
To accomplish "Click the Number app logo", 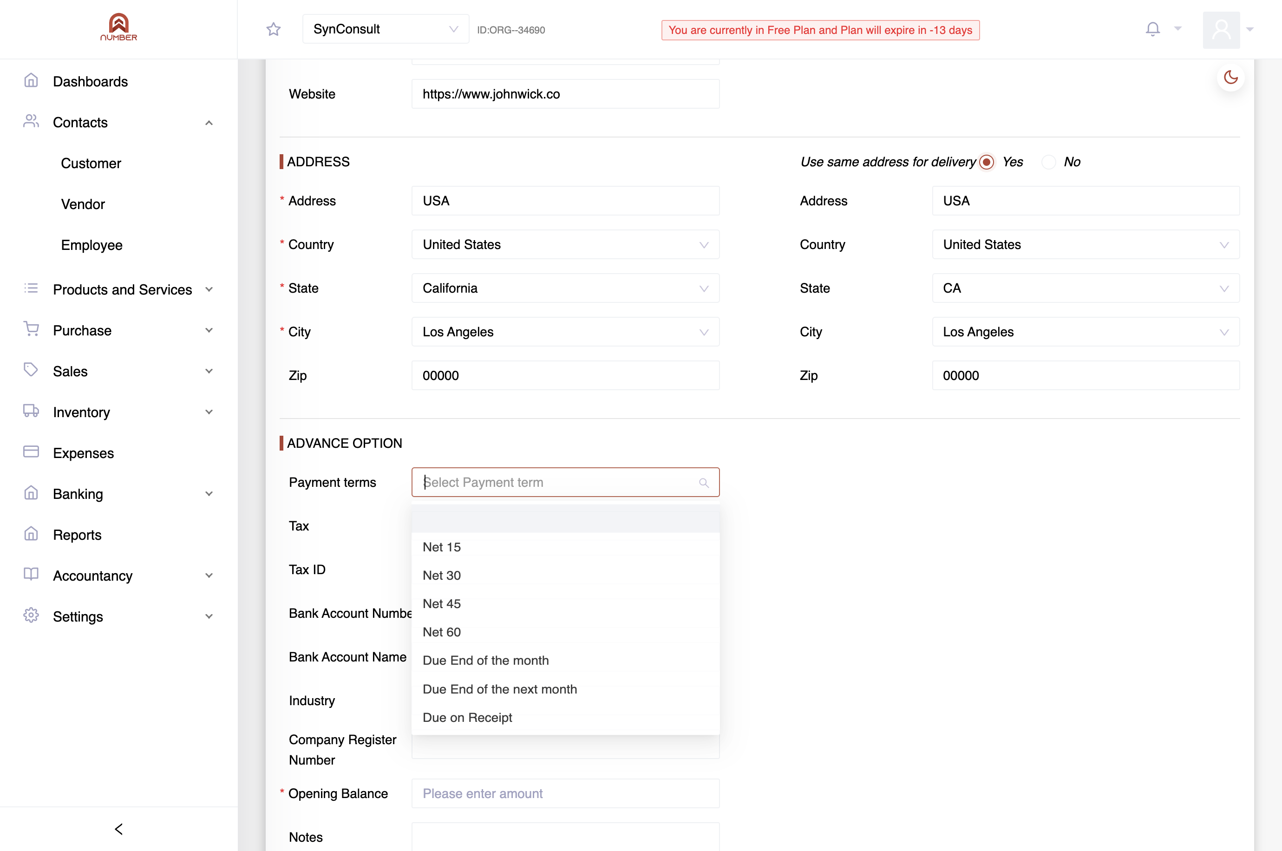I will coord(118,27).
